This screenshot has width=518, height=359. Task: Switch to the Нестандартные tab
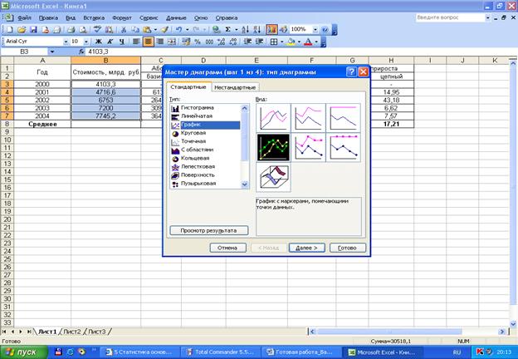(235, 87)
